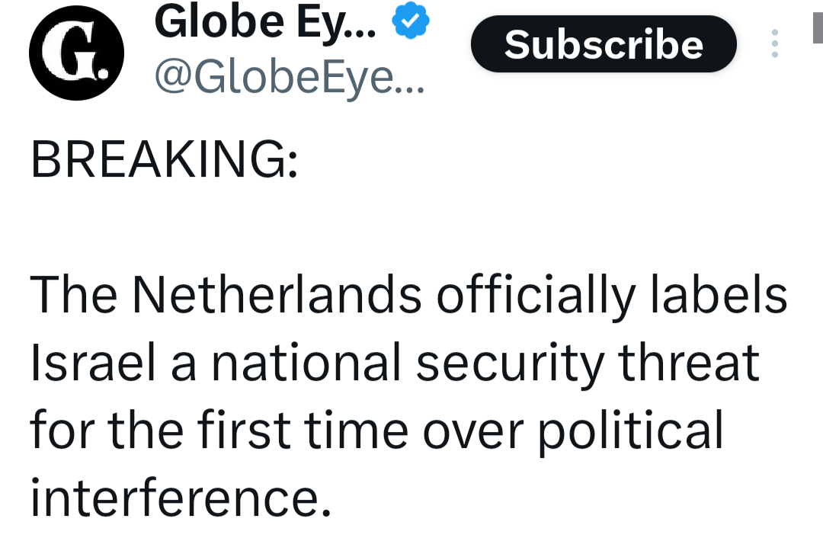The width and height of the screenshot is (823, 557).
Task: Click the word 'security' in the post
Action: pos(510,364)
